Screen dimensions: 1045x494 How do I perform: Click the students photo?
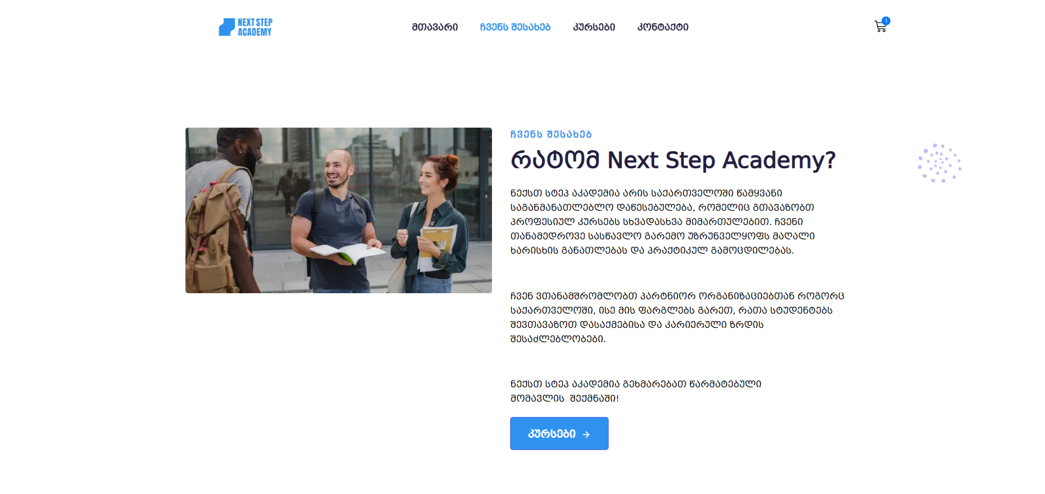pos(338,210)
